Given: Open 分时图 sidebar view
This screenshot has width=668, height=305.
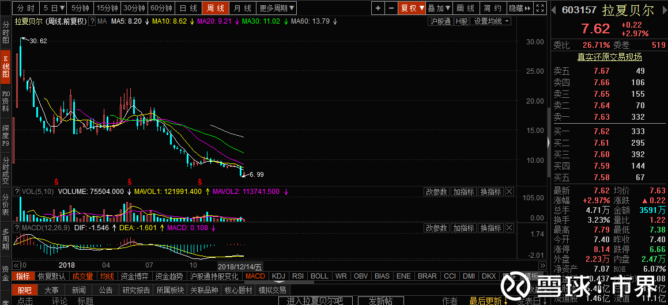Looking at the screenshot, I should 6,33.
